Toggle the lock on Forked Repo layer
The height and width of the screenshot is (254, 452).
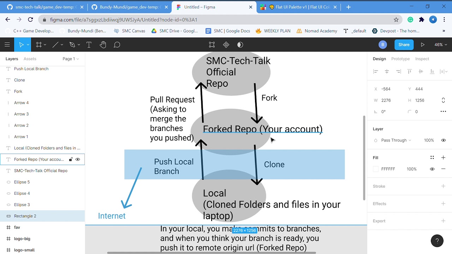pyautogui.click(x=71, y=159)
